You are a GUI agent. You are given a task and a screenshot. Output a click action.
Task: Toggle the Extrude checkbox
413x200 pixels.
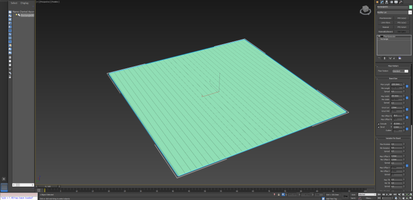[378, 123]
